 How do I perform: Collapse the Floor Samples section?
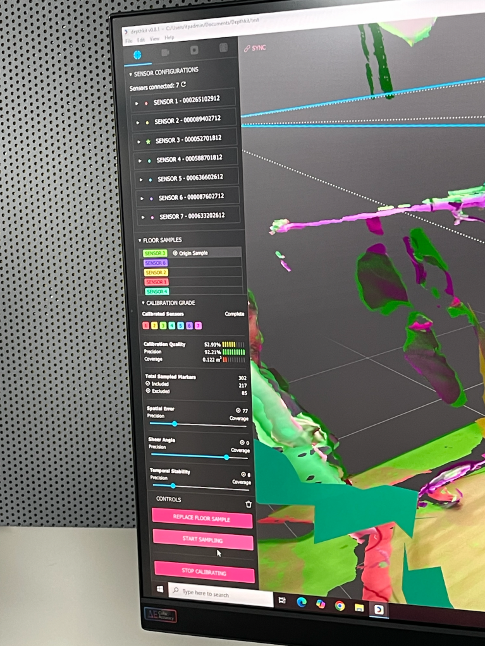point(140,241)
